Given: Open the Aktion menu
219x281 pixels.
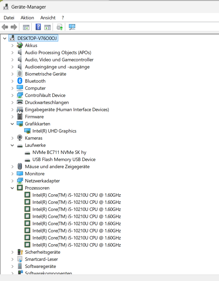Looking at the screenshot, I should click(x=27, y=18).
